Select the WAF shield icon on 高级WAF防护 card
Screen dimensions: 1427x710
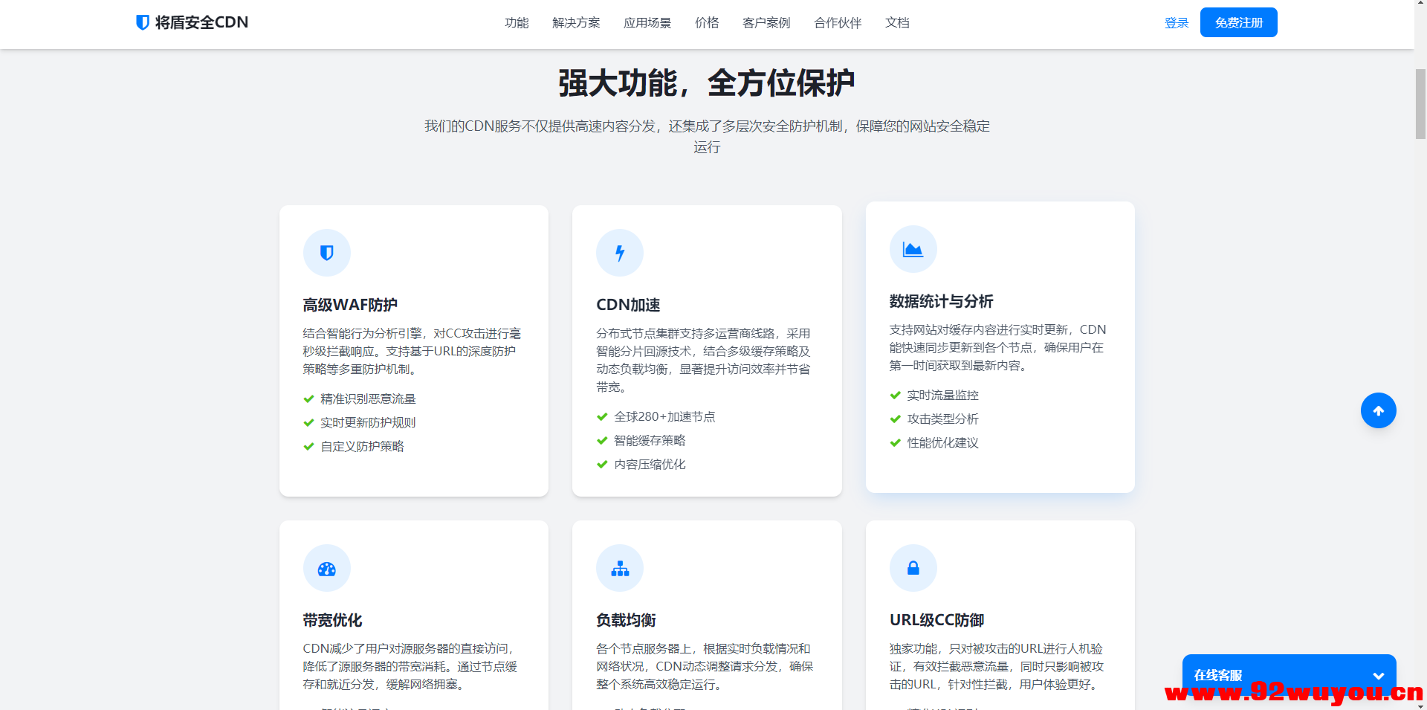327,253
